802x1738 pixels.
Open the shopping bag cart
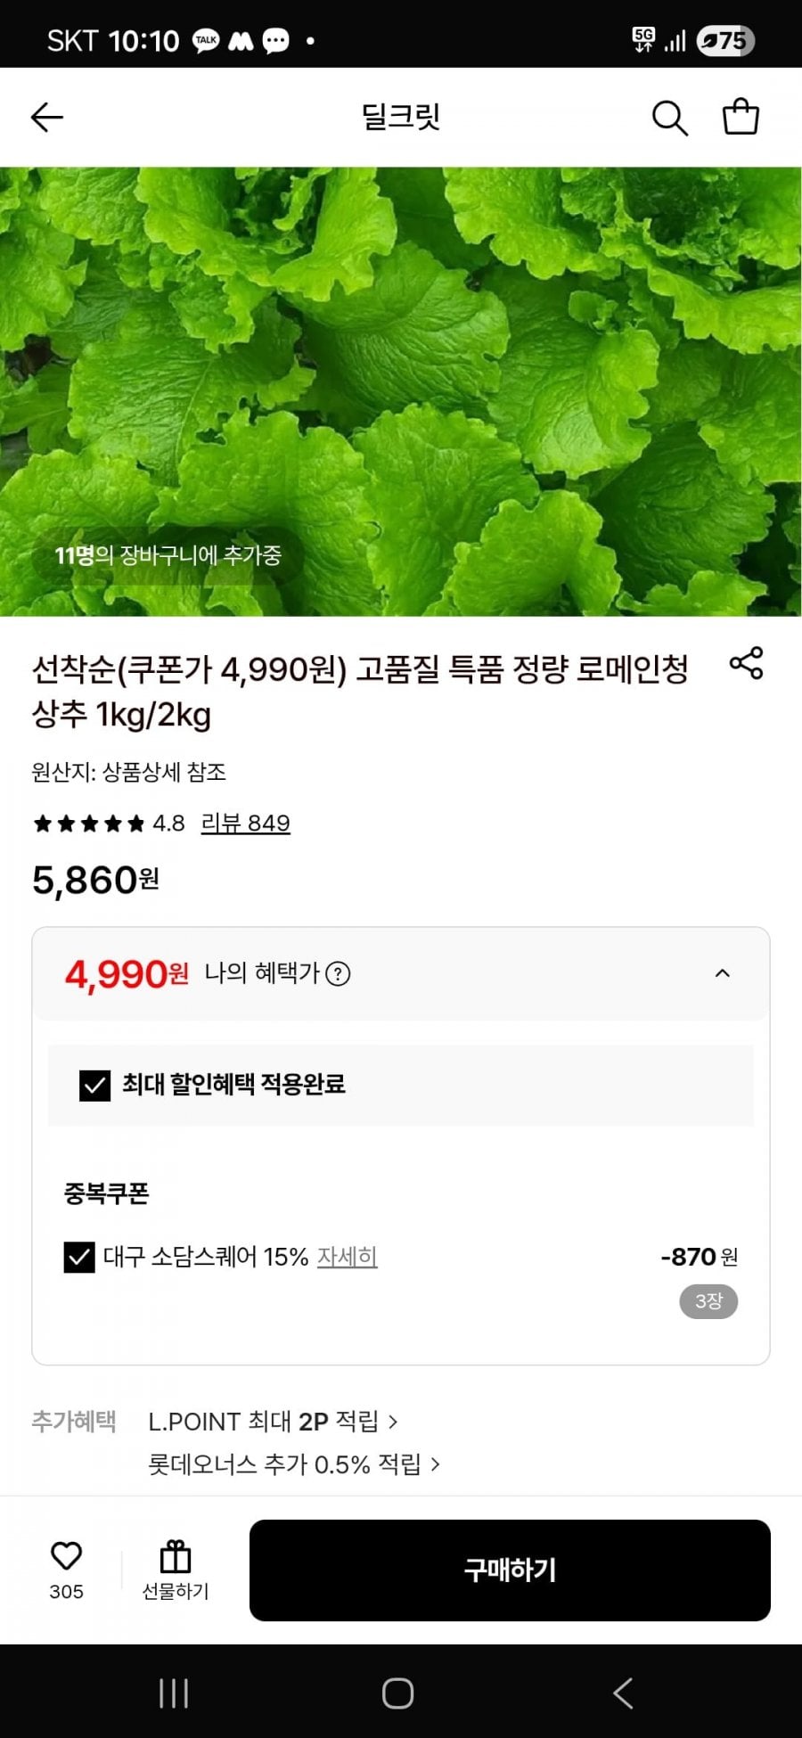(740, 117)
